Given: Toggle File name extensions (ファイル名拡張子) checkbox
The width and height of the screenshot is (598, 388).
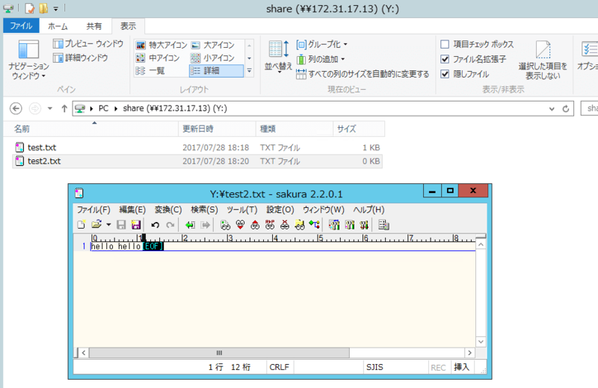Looking at the screenshot, I should [445, 59].
